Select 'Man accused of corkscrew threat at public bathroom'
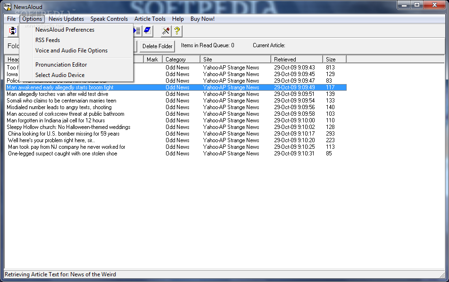 176,114
